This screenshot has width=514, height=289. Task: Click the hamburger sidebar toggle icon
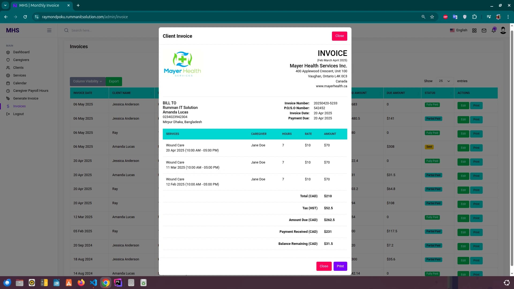click(49, 31)
